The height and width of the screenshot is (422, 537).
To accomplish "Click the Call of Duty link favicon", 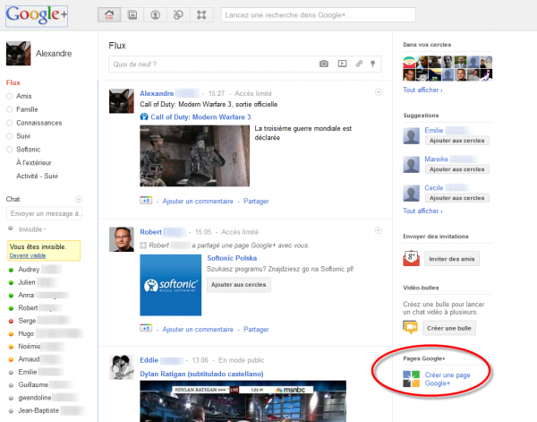I will (x=144, y=116).
